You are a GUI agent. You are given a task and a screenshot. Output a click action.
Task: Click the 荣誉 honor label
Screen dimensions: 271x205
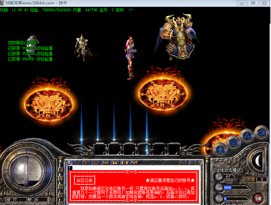[x=251, y=180]
